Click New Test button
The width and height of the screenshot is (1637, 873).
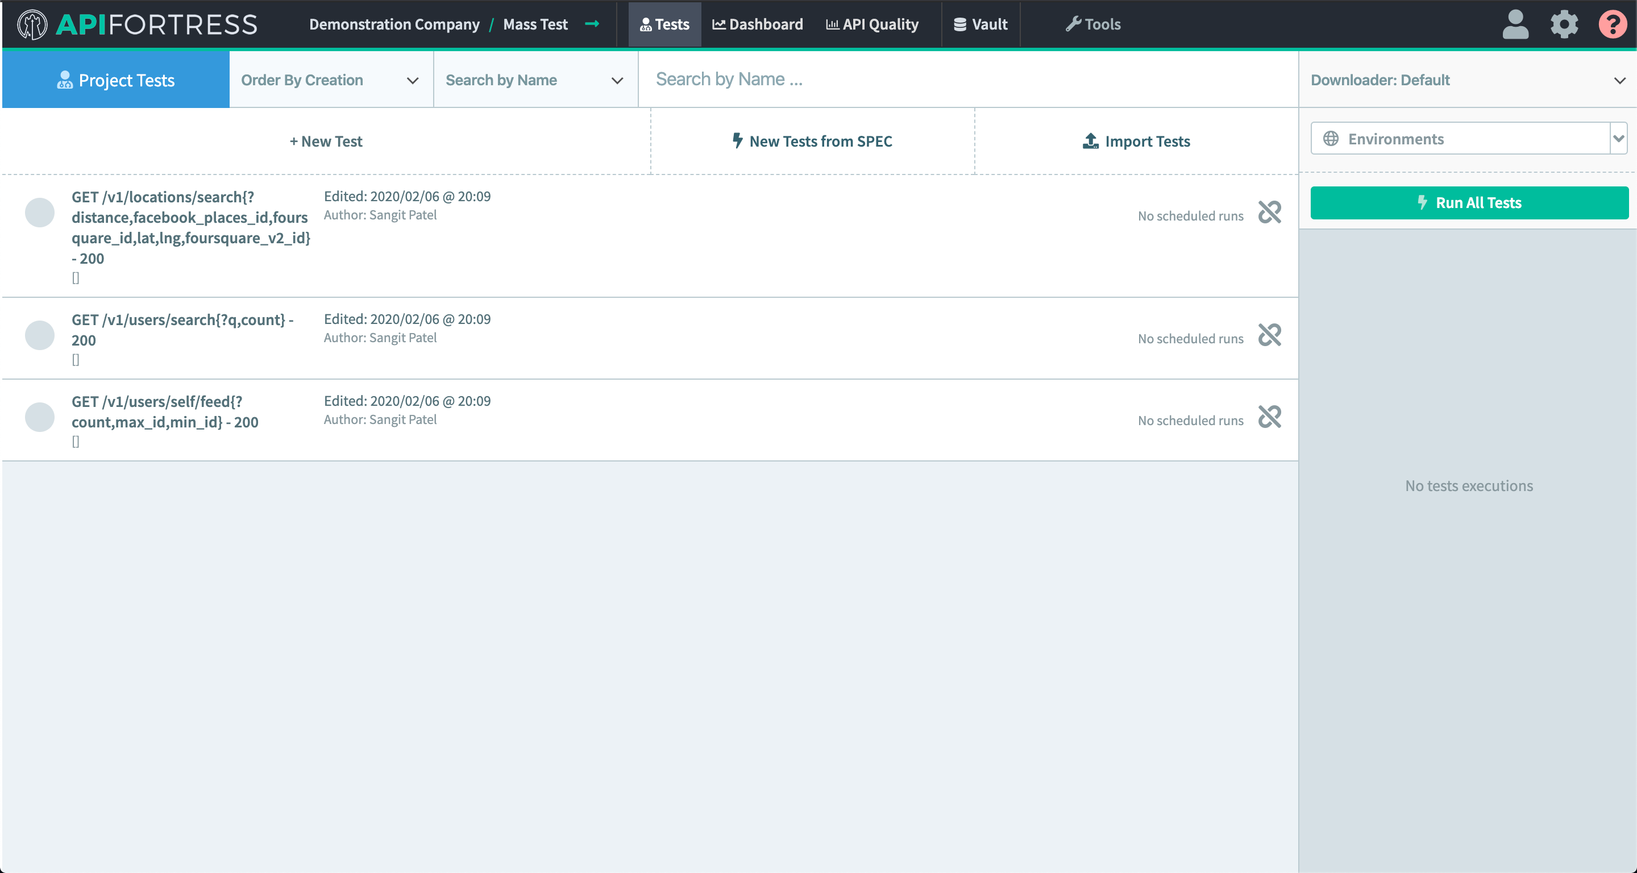click(x=325, y=141)
